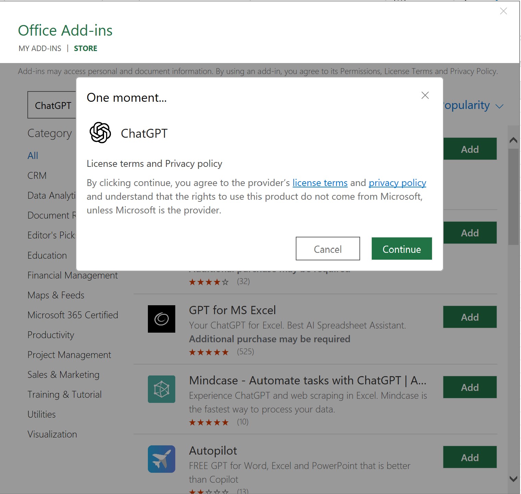Select the Financial Management category
521x494 pixels.
pos(73,275)
